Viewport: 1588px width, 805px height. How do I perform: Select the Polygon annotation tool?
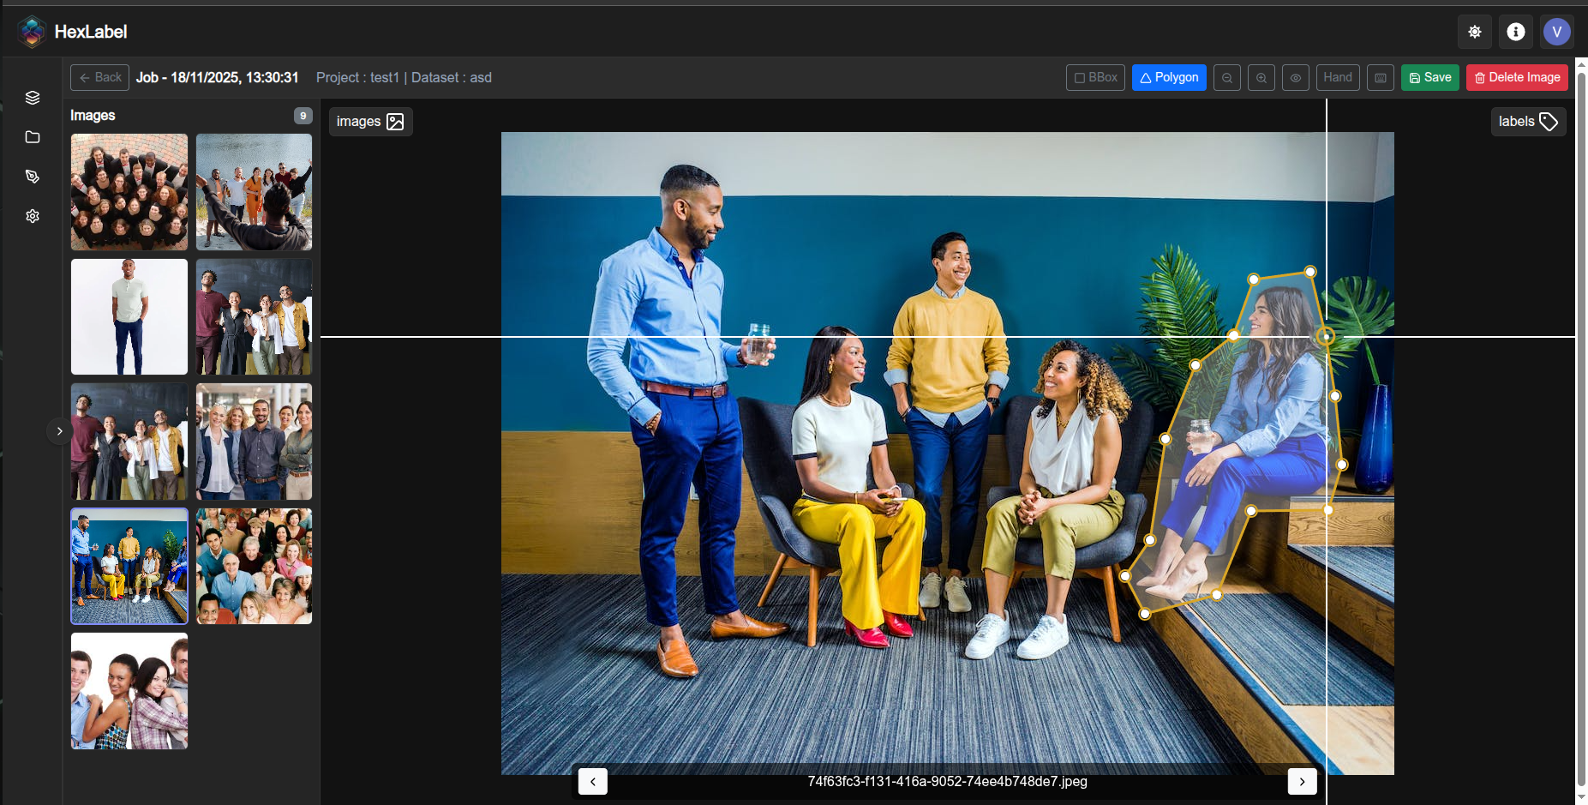click(x=1168, y=77)
